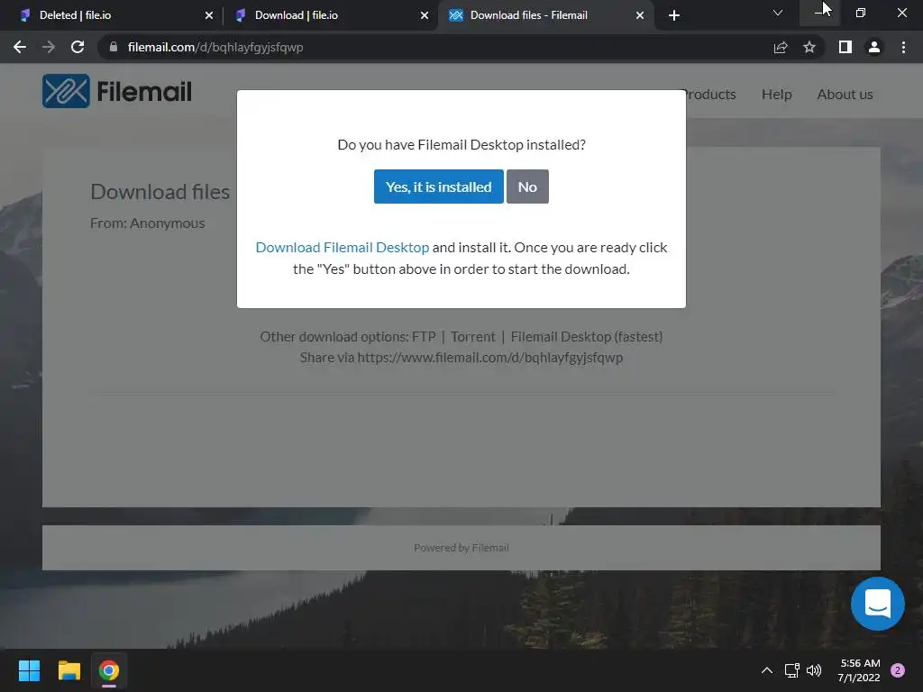Restore down the Chrome window
Screen dimensions: 923x692
(x=861, y=13)
